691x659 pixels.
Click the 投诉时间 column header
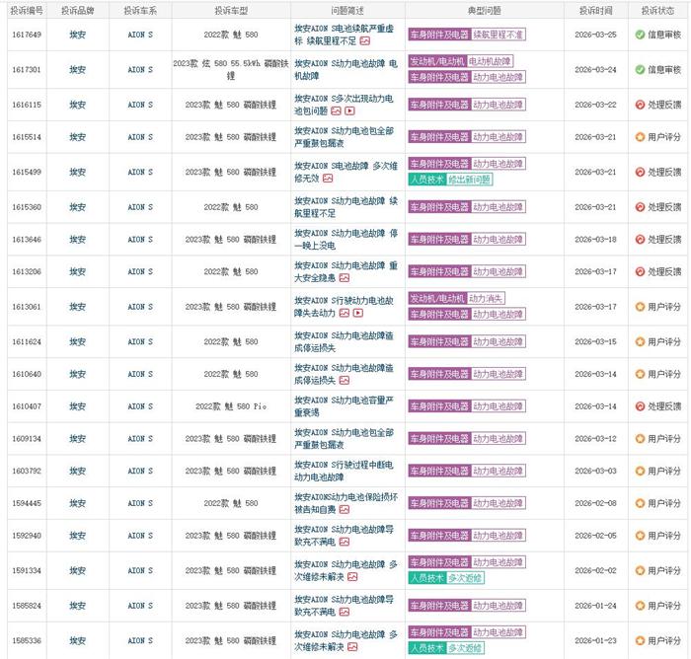pos(595,9)
